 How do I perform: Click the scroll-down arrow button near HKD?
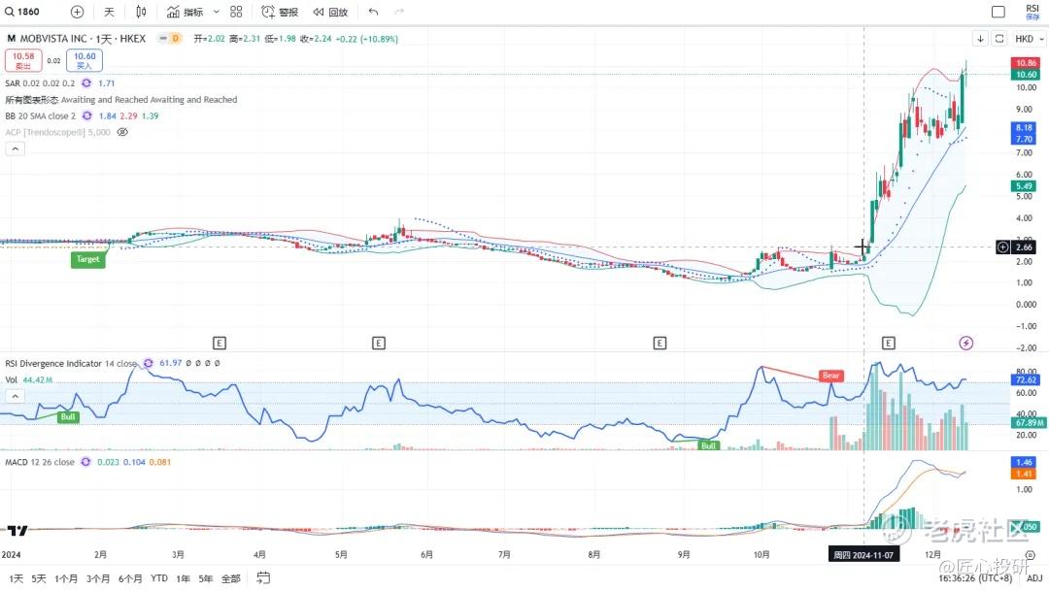tap(980, 39)
